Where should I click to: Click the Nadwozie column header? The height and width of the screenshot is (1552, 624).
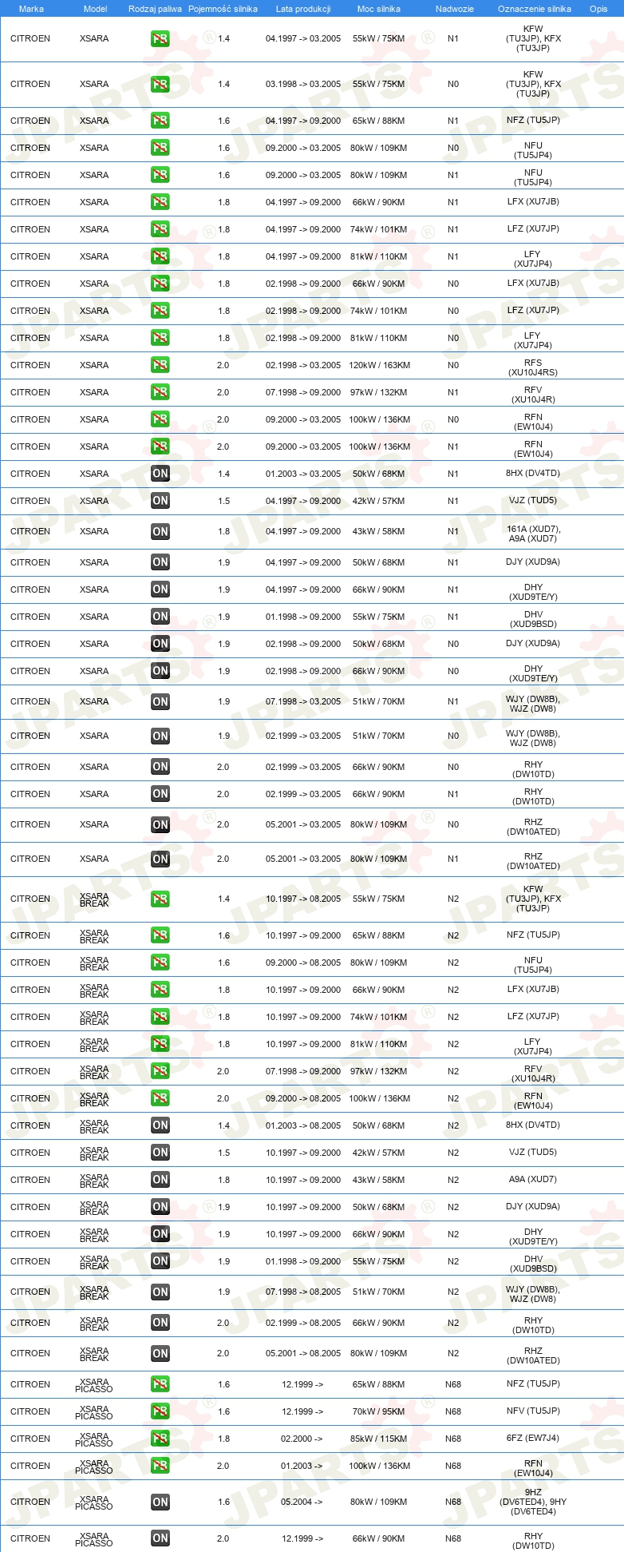(x=455, y=9)
